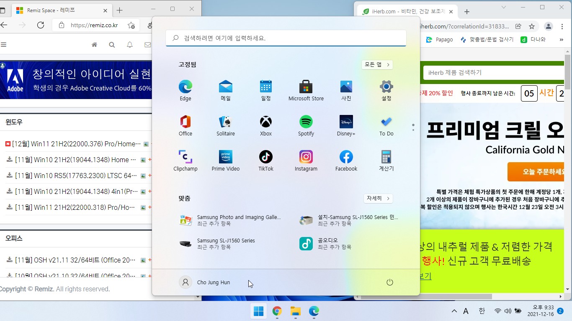Image resolution: width=572 pixels, height=321 pixels.
Task: Open the To Do app
Action: tap(386, 126)
